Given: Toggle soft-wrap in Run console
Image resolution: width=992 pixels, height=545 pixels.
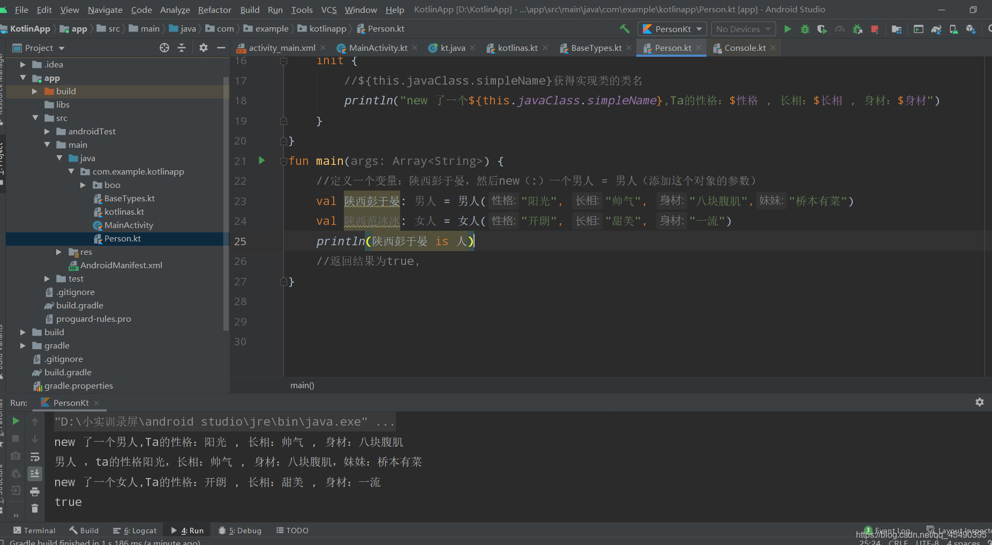Looking at the screenshot, I should (x=35, y=457).
